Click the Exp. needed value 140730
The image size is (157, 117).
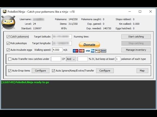[107, 28]
